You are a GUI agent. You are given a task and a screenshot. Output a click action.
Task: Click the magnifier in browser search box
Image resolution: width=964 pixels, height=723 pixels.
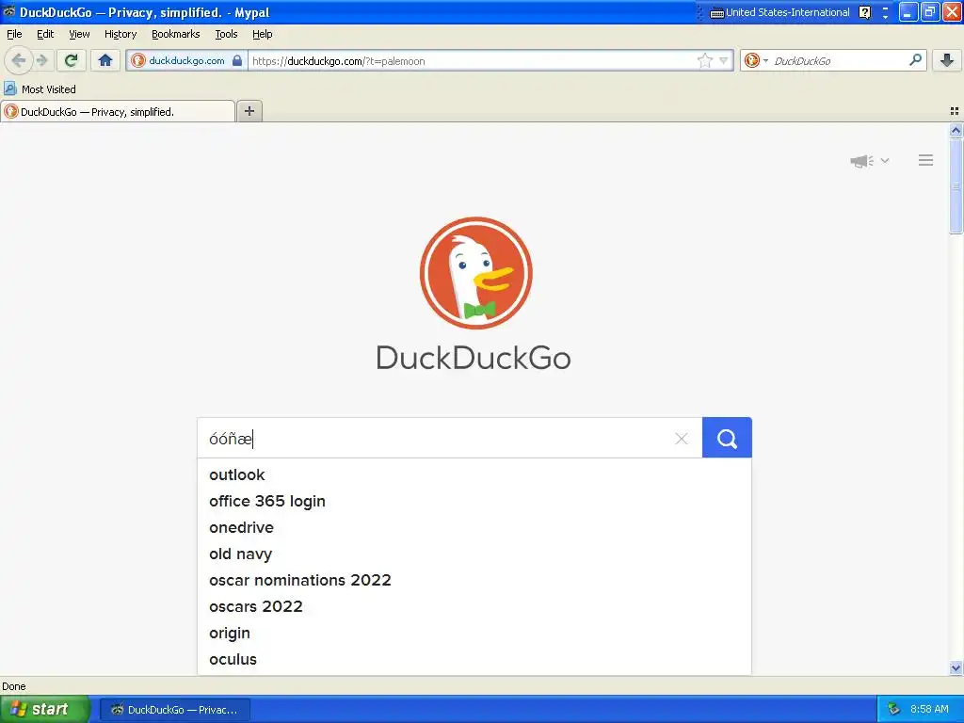(x=915, y=59)
